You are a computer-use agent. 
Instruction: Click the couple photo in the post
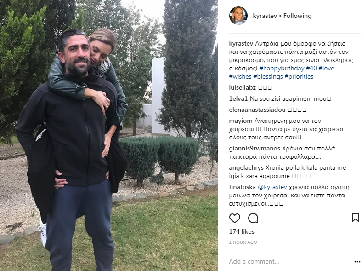click(x=109, y=135)
